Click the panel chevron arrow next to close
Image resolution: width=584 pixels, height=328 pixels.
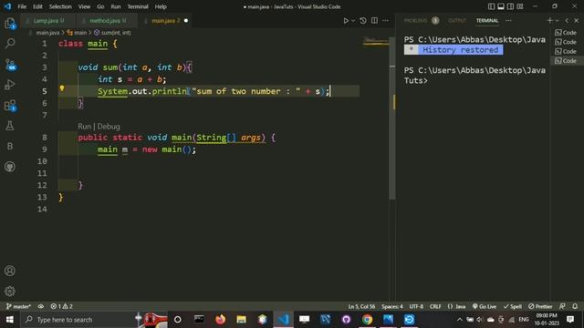coord(567,20)
